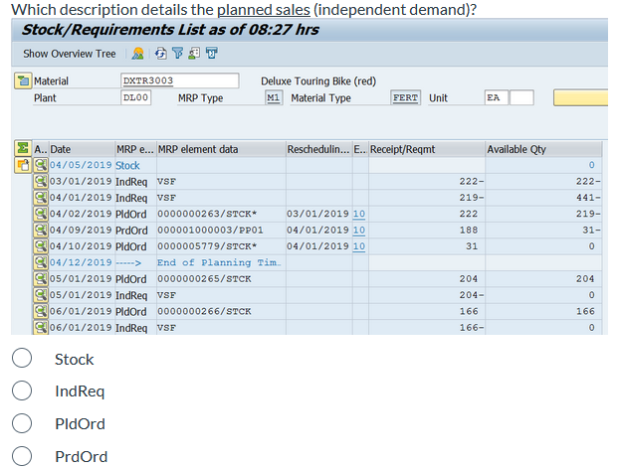
Task: Click the Receipt/Reqmt column header
Action: [427, 149]
